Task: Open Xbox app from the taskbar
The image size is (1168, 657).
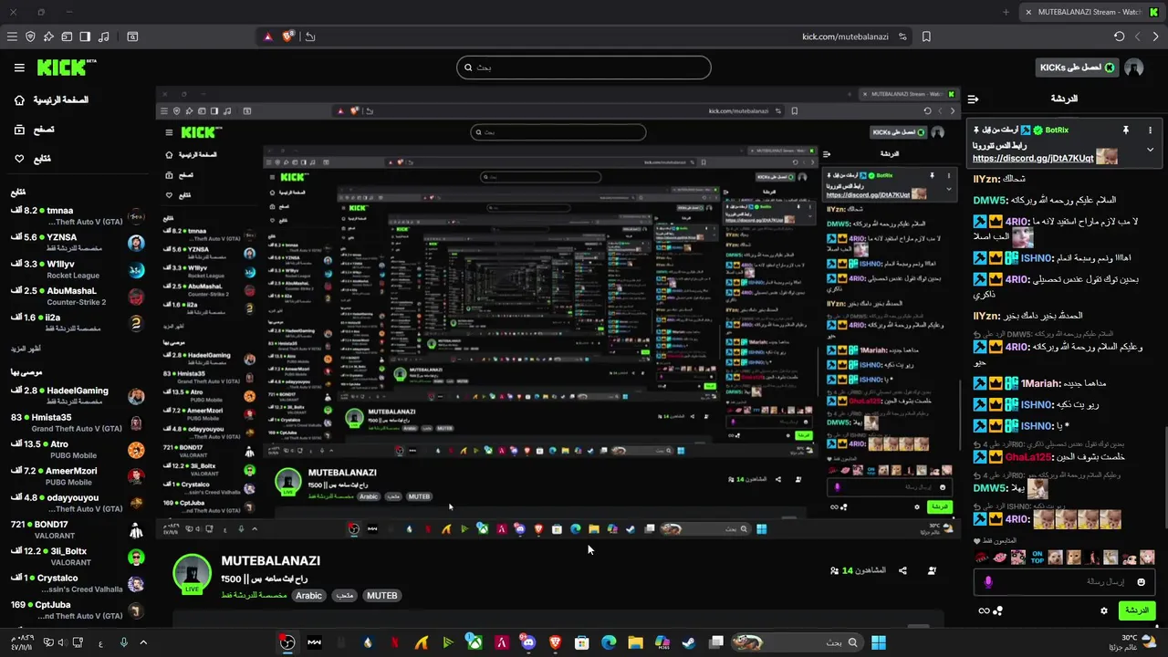Action: (x=474, y=642)
